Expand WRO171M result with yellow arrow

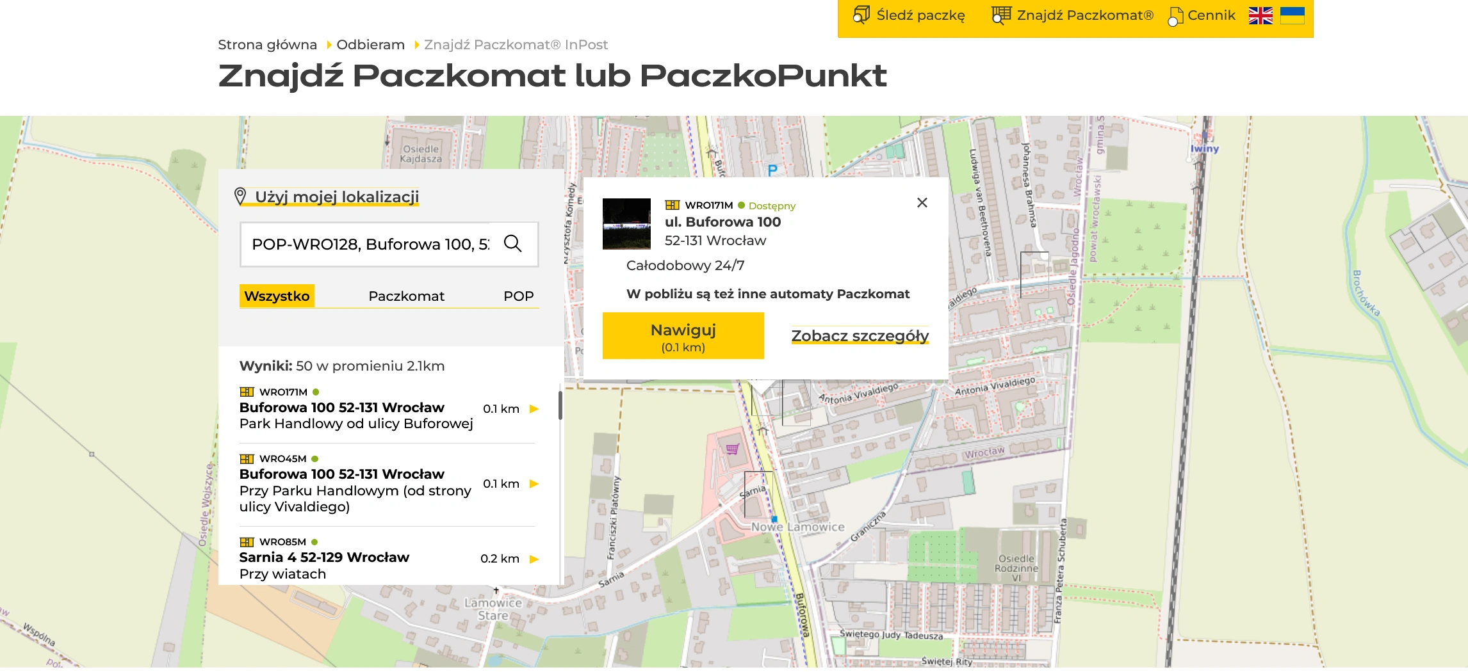click(534, 409)
